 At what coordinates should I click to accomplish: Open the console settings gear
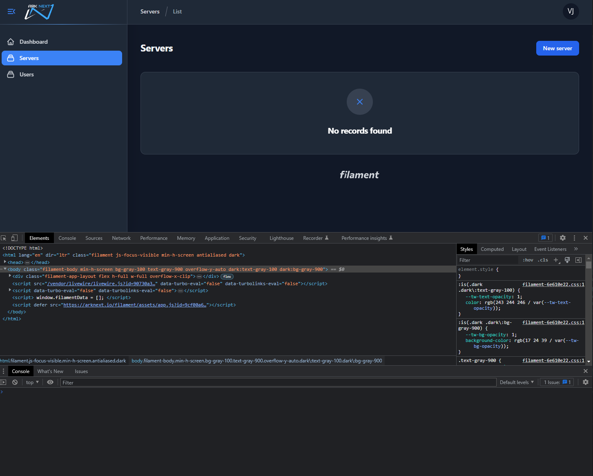586,382
